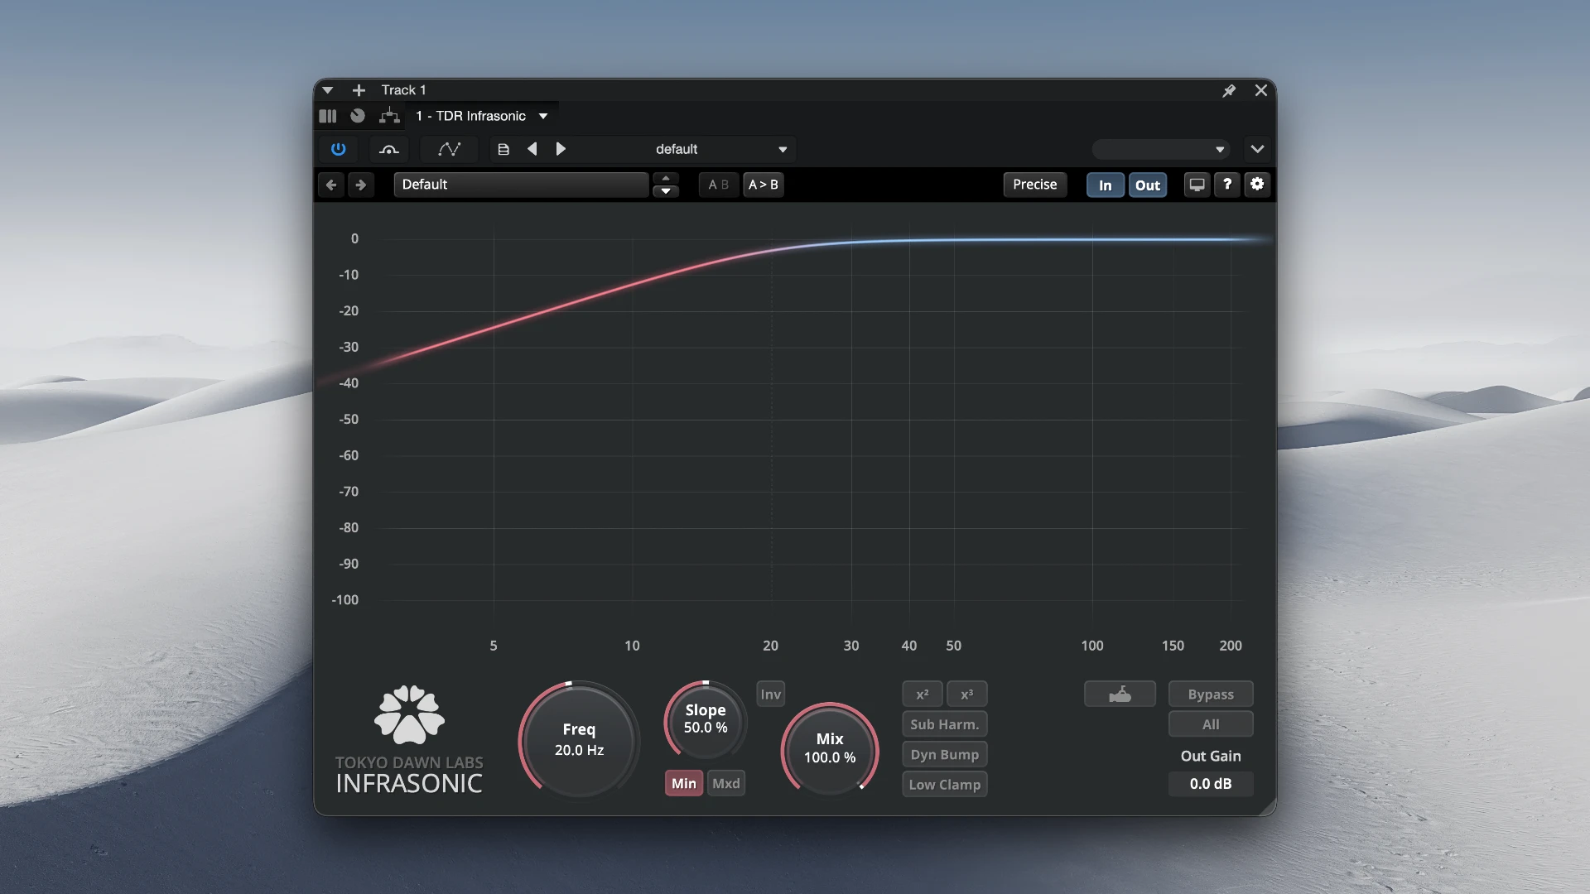Copy settings with A > B button

(x=764, y=185)
